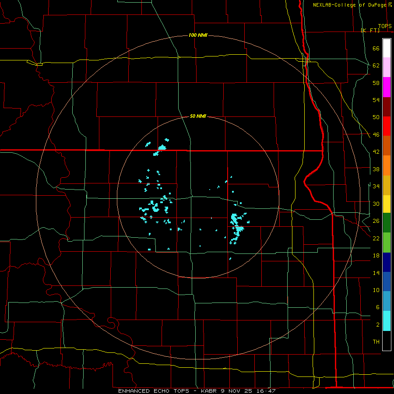Click the light pink legend swatch
The width and height of the screenshot is (394, 394).
[x=387, y=67]
